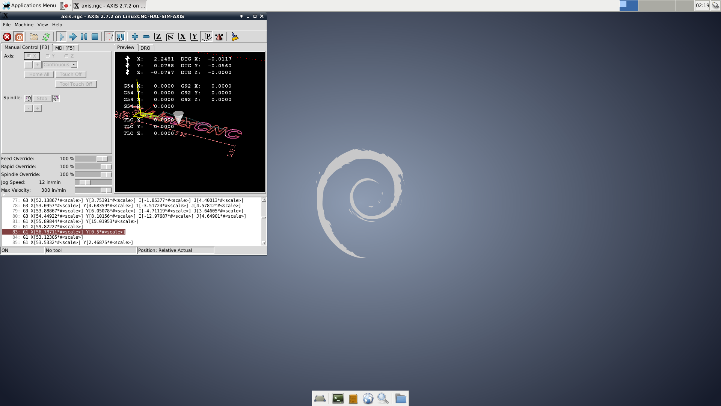Open the View menu
The image size is (721, 406).
coord(42,25)
